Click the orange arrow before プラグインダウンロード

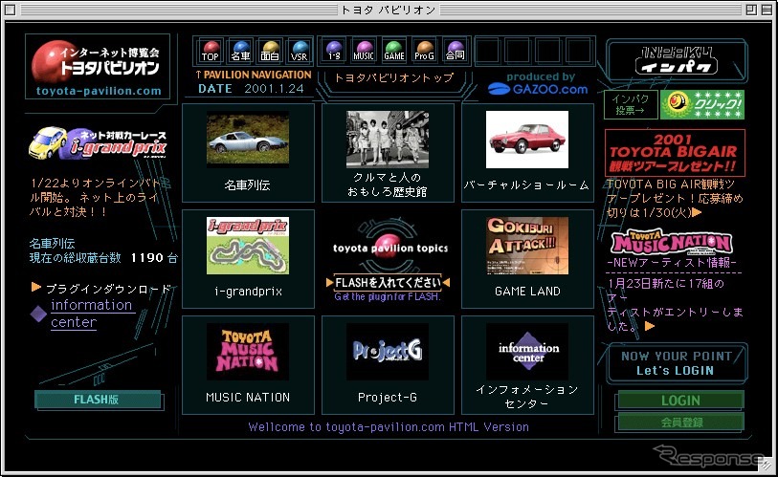click(35, 287)
